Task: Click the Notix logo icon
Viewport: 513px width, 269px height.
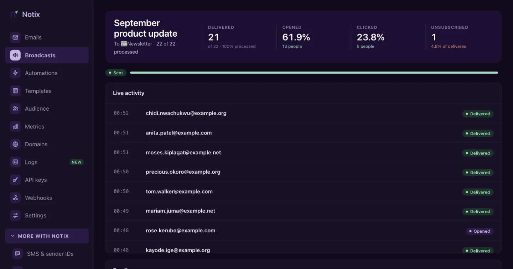Action: click(14, 14)
